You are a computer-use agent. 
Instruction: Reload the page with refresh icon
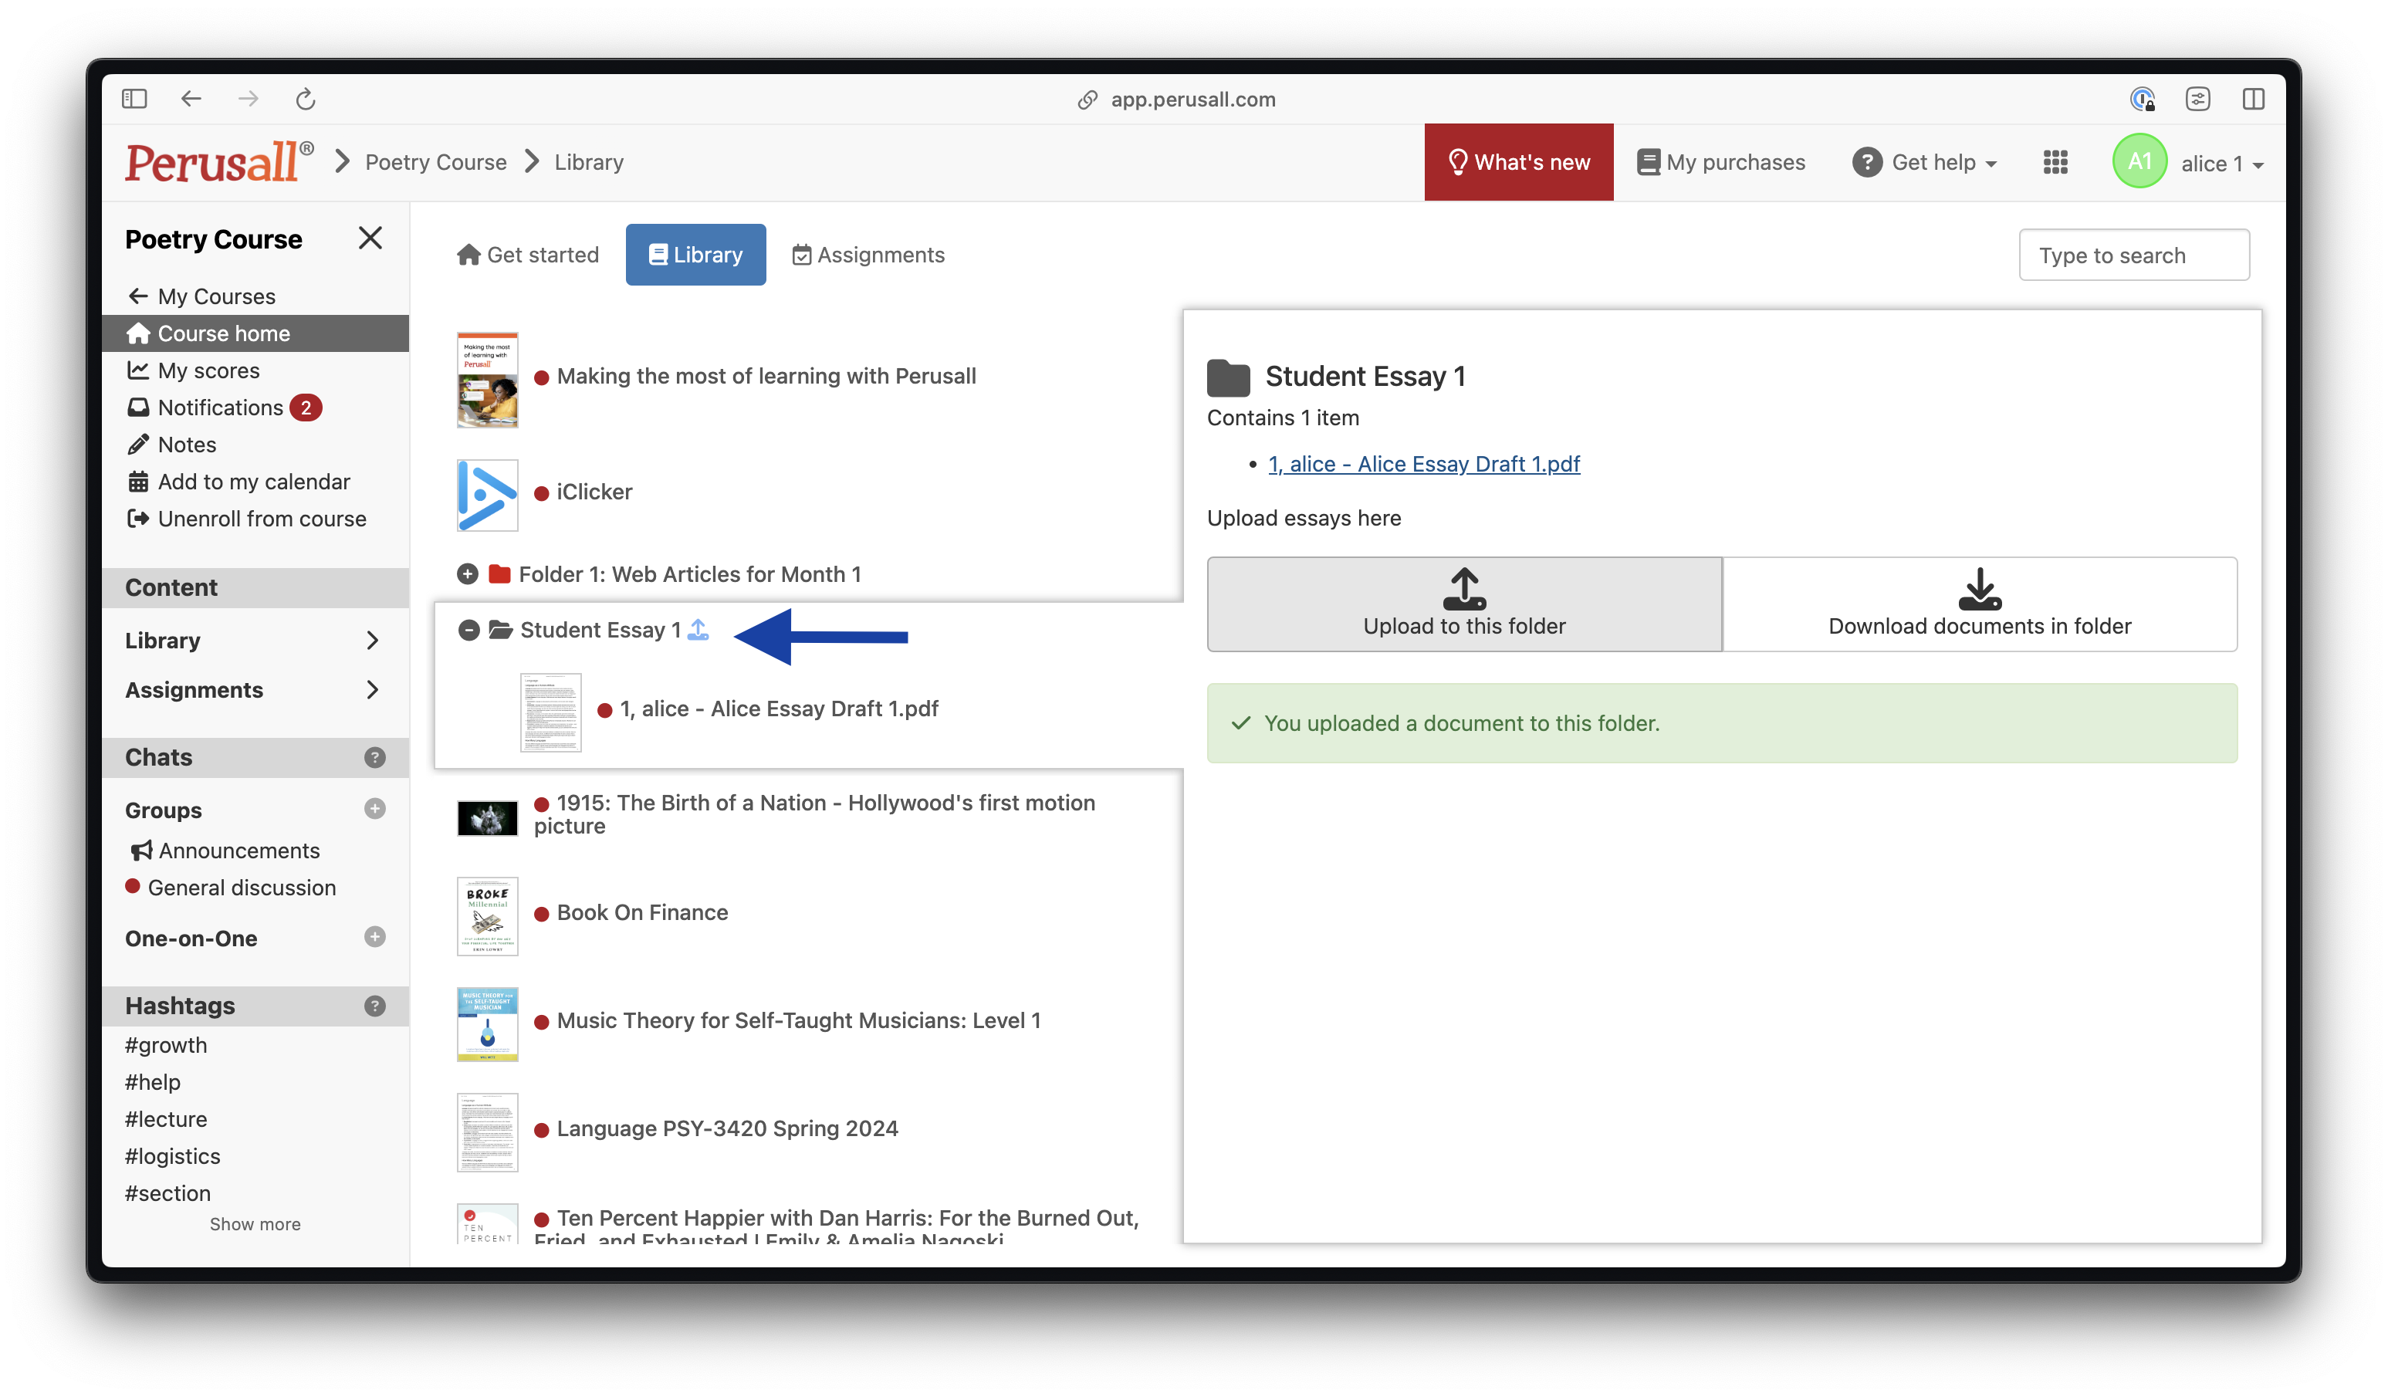(x=305, y=99)
